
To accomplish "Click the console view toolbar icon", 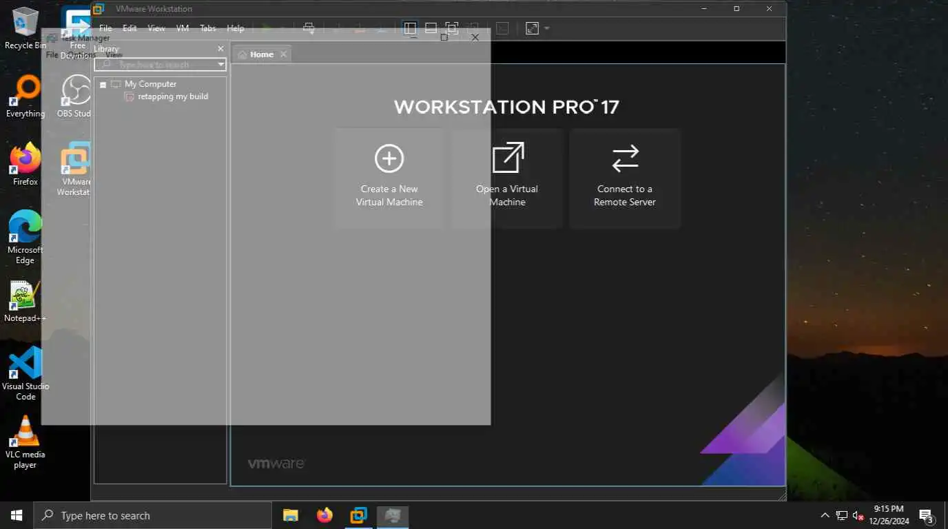I will 503,28.
